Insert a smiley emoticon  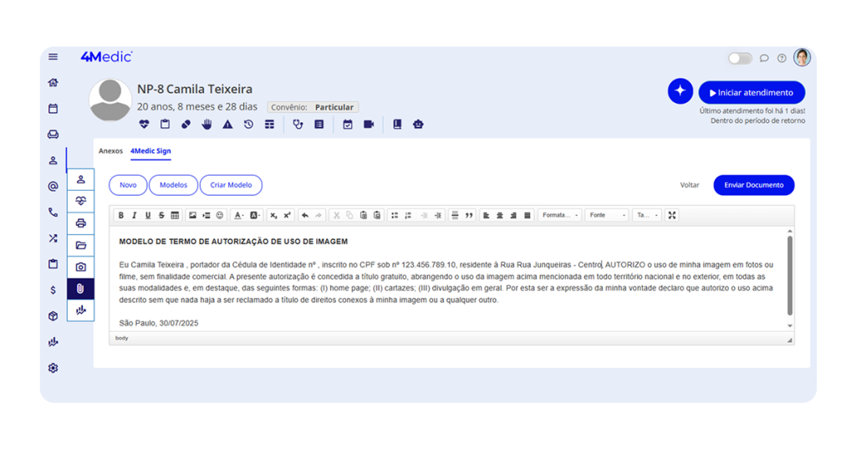pos(220,215)
